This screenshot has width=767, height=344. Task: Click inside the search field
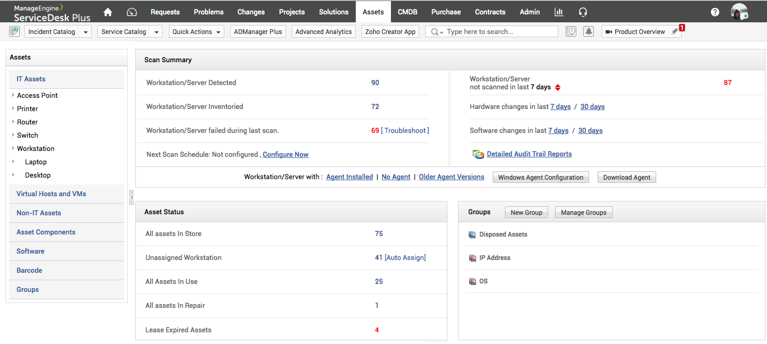495,31
